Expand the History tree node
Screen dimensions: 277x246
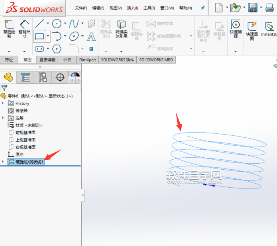[x=3, y=103]
